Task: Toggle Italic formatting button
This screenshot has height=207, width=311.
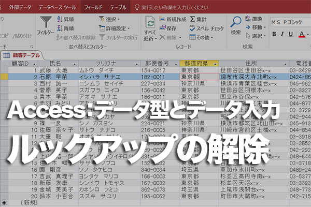Action: [x=282, y=34]
